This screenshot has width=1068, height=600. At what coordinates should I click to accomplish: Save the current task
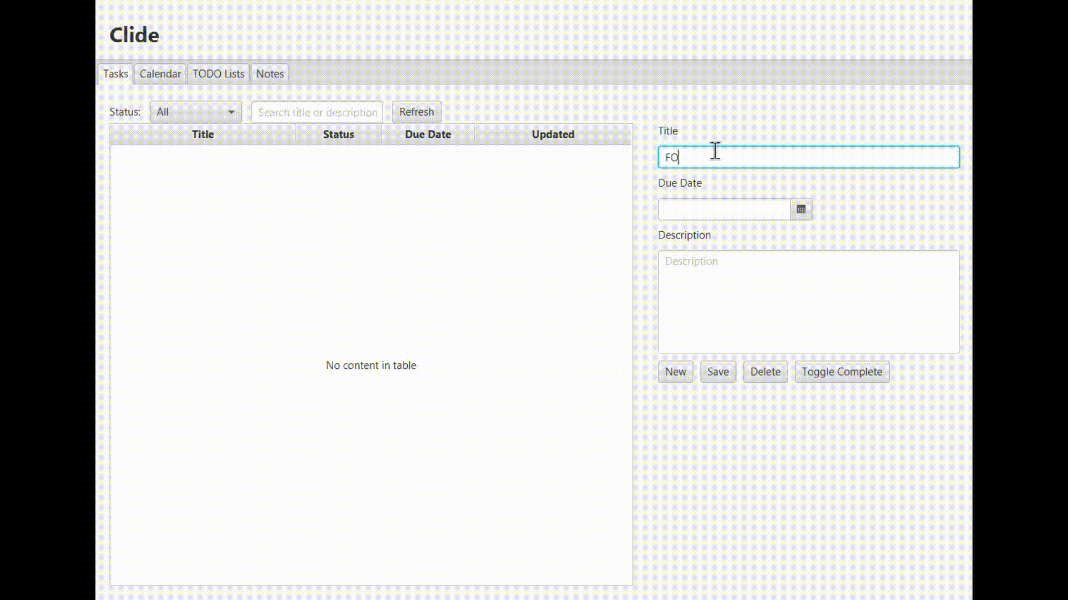[718, 372]
